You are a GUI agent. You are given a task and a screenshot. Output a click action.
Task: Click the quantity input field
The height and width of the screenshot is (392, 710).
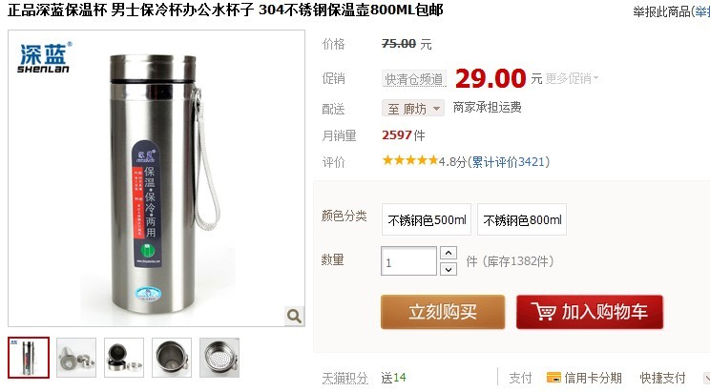click(408, 261)
